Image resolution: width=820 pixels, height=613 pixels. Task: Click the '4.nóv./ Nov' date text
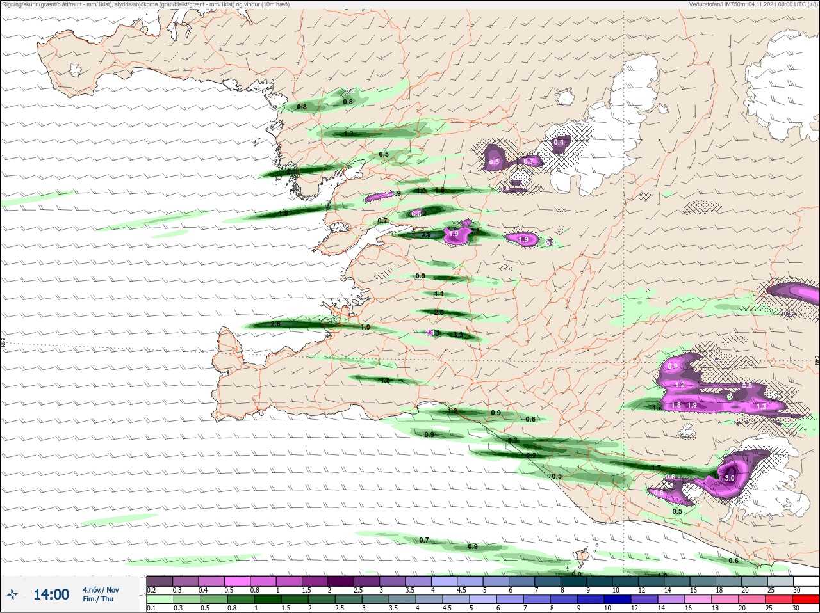pyautogui.click(x=101, y=590)
